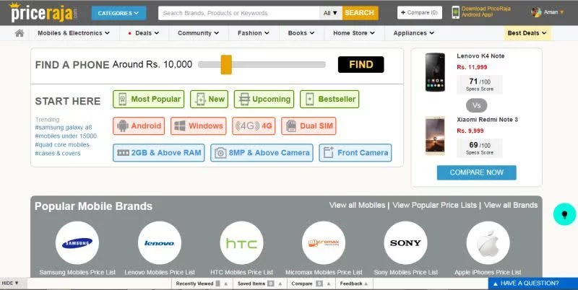Open Lenovo K4 Note title link
This screenshot has width=578, height=290.
pos(480,56)
